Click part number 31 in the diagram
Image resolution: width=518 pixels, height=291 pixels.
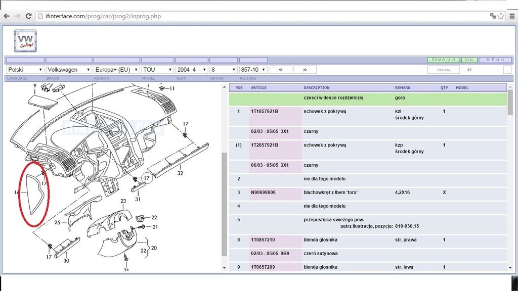point(138,199)
